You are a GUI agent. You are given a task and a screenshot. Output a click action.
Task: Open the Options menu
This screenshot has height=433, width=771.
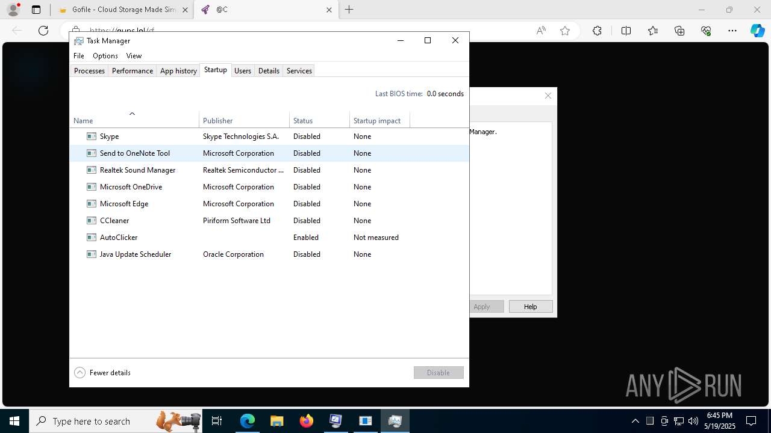105,56
